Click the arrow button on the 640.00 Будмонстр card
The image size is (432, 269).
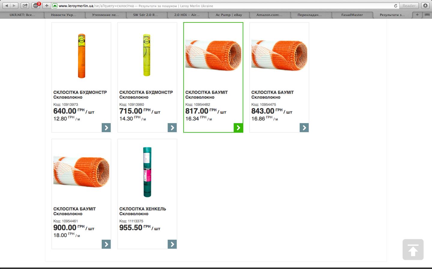click(x=106, y=128)
